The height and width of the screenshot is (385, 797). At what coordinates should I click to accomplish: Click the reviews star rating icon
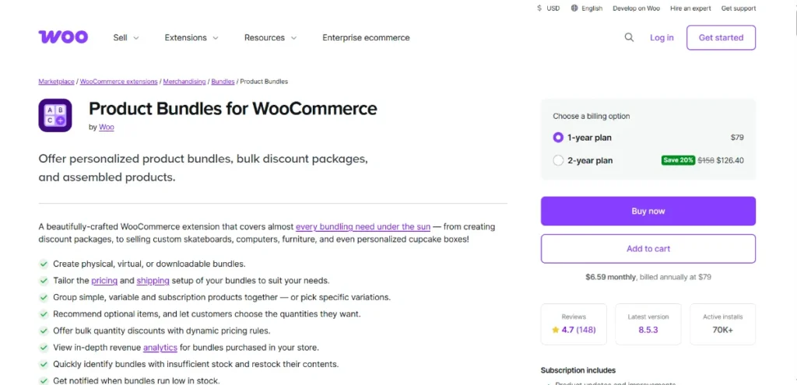click(x=555, y=330)
